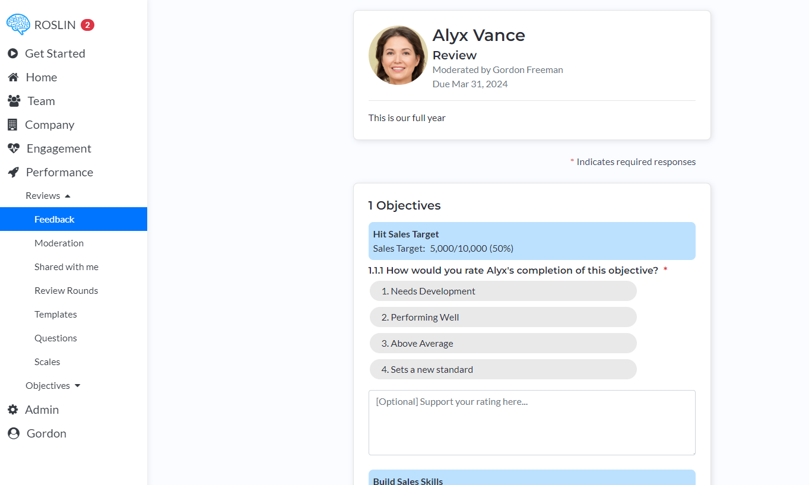Click the ROSLIN brain logo
This screenshot has width=809, height=485.
18,24
